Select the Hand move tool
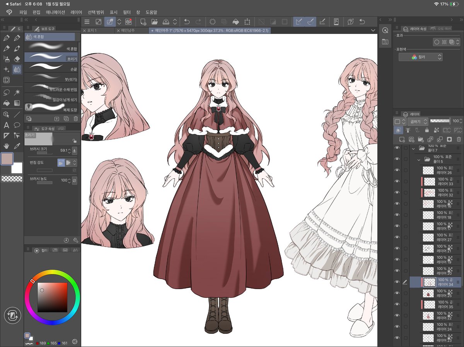Image resolution: width=464 pixels, height=347 pixels. [6, 146]
